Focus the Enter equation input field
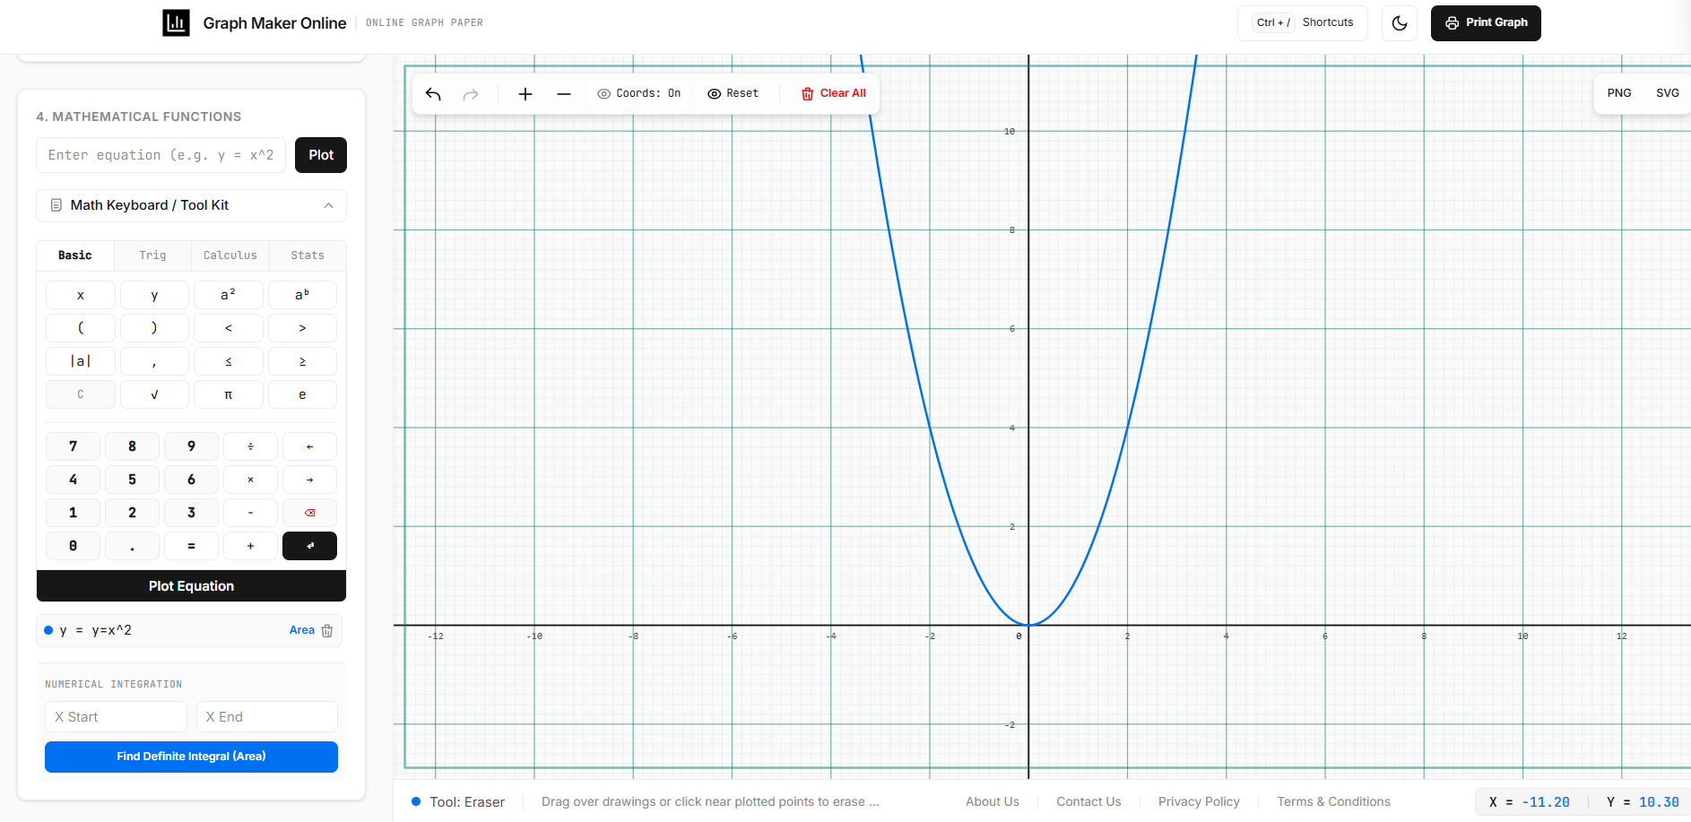The height and width of the screenshot is (822, 1691). pyautogui.click(x=161, y=155)
